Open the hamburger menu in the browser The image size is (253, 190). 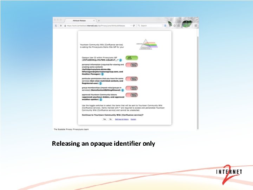pos(196,26)
